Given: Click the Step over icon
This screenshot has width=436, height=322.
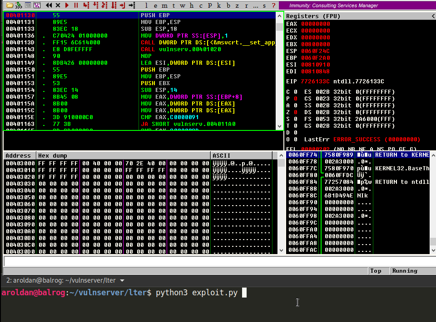Looking at the screenshot, I should [x=95, y=5].
